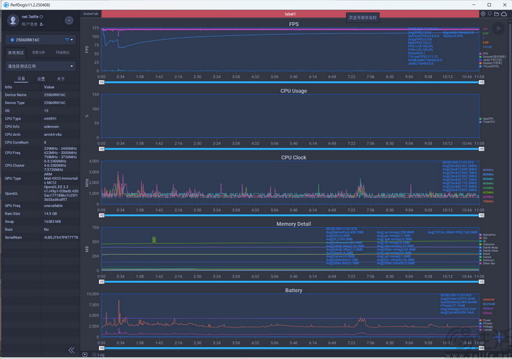Collapse the left panel with double chevron
This screenshot has width=512, height=359.
pyautogui.click(x=72, y=350)
